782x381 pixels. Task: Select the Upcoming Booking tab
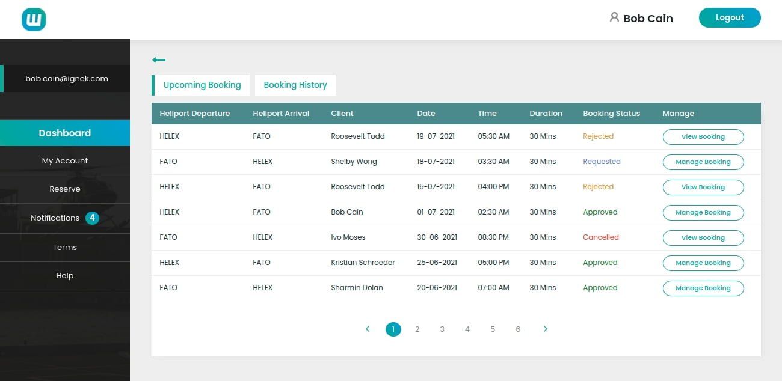[202, 85]
